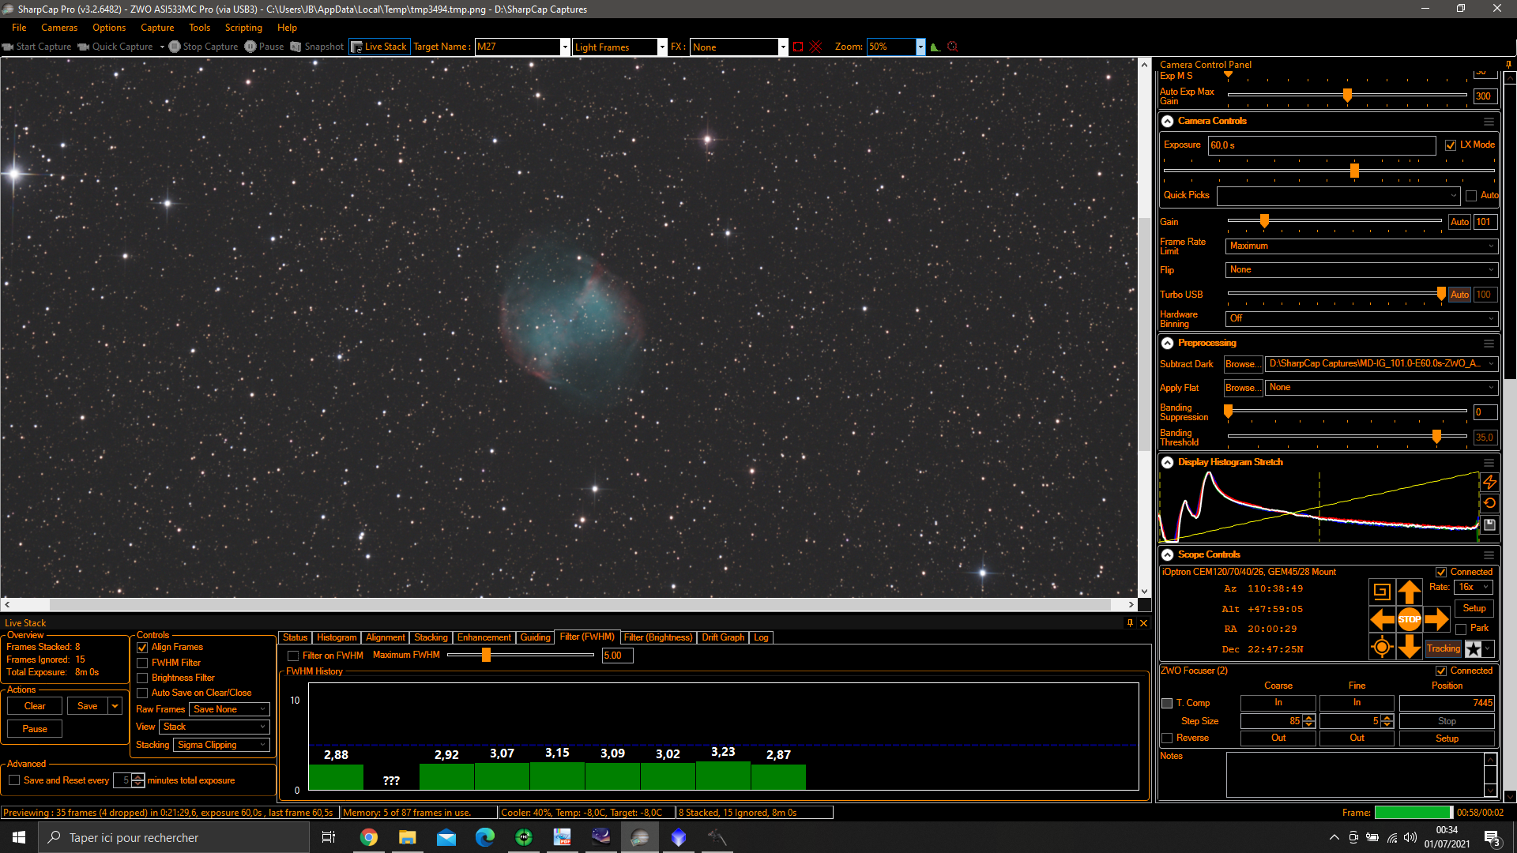Collapse the Camera Controls section
Screen dimensions: 1517x853
pos(1167,122)
